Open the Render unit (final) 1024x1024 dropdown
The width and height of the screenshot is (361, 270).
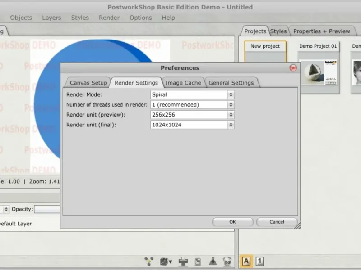click(x=192, y=125)
